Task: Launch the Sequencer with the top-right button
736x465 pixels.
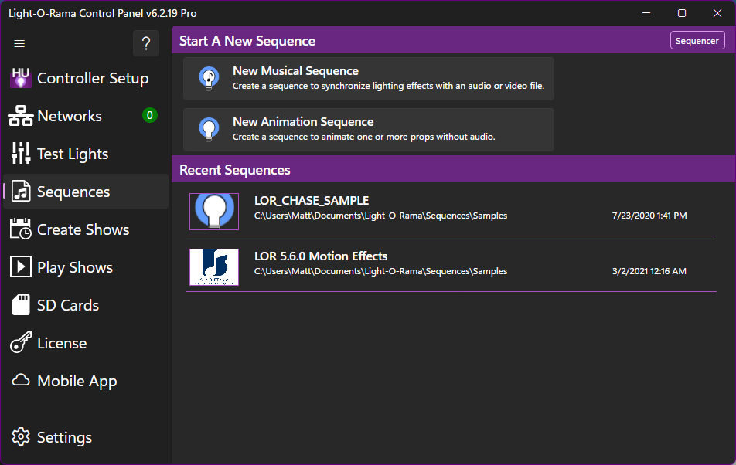Action: click(697, 40)
